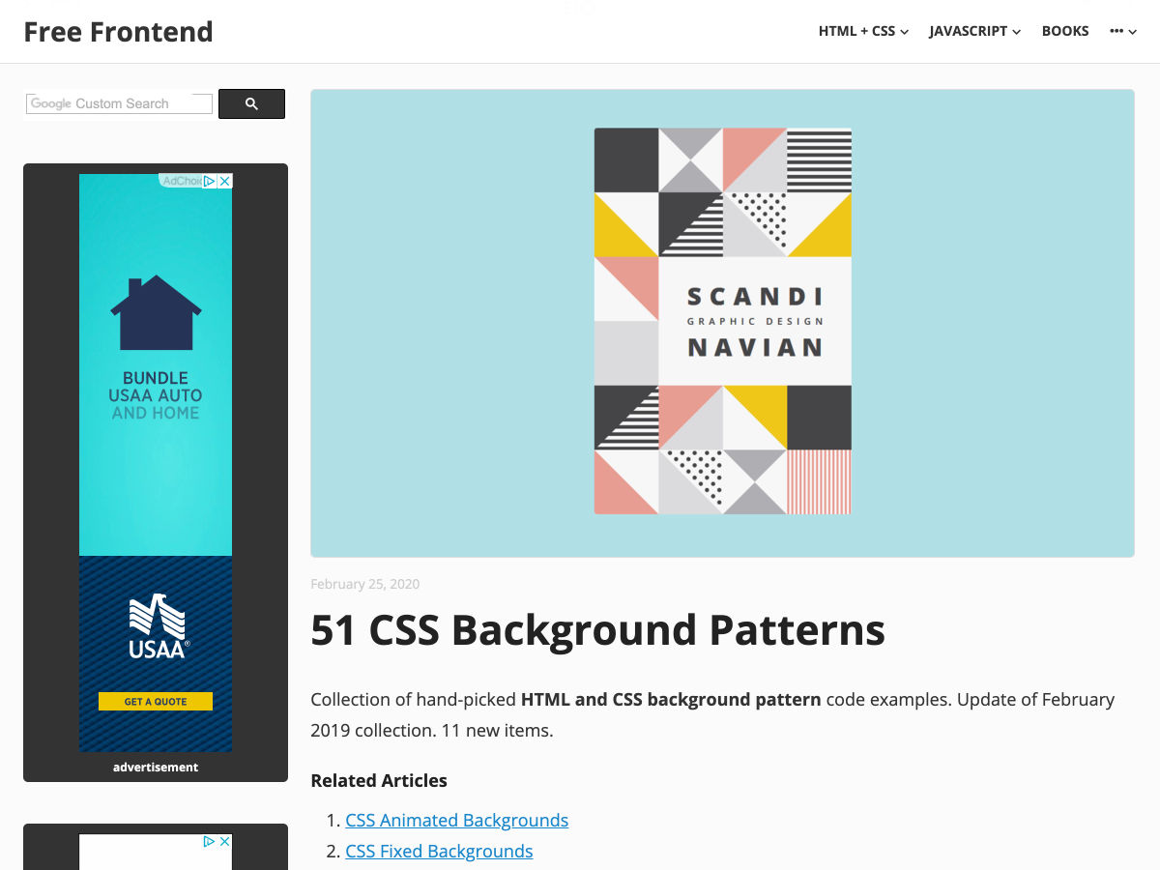Open CSS Animated Backgrounds article link
1160x870 pixels.
[x=456, y=820]
